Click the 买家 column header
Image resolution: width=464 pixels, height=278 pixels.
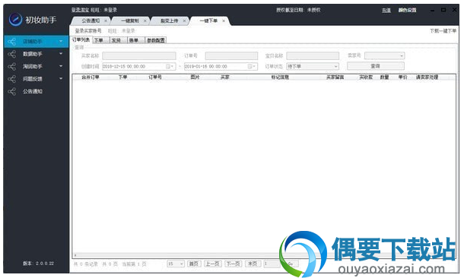(x=225, y=77)
